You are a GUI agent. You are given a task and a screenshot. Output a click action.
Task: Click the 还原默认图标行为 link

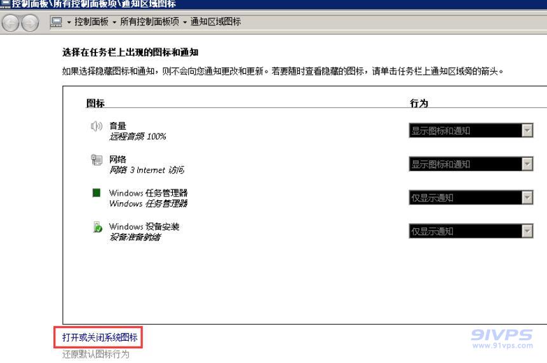tap(95, 354)
